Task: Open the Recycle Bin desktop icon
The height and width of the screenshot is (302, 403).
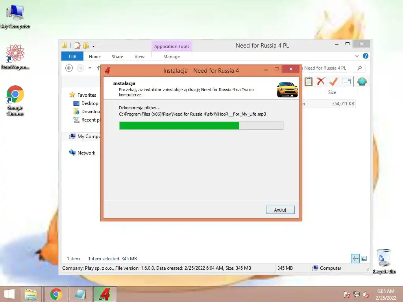Action: (384, 261)
